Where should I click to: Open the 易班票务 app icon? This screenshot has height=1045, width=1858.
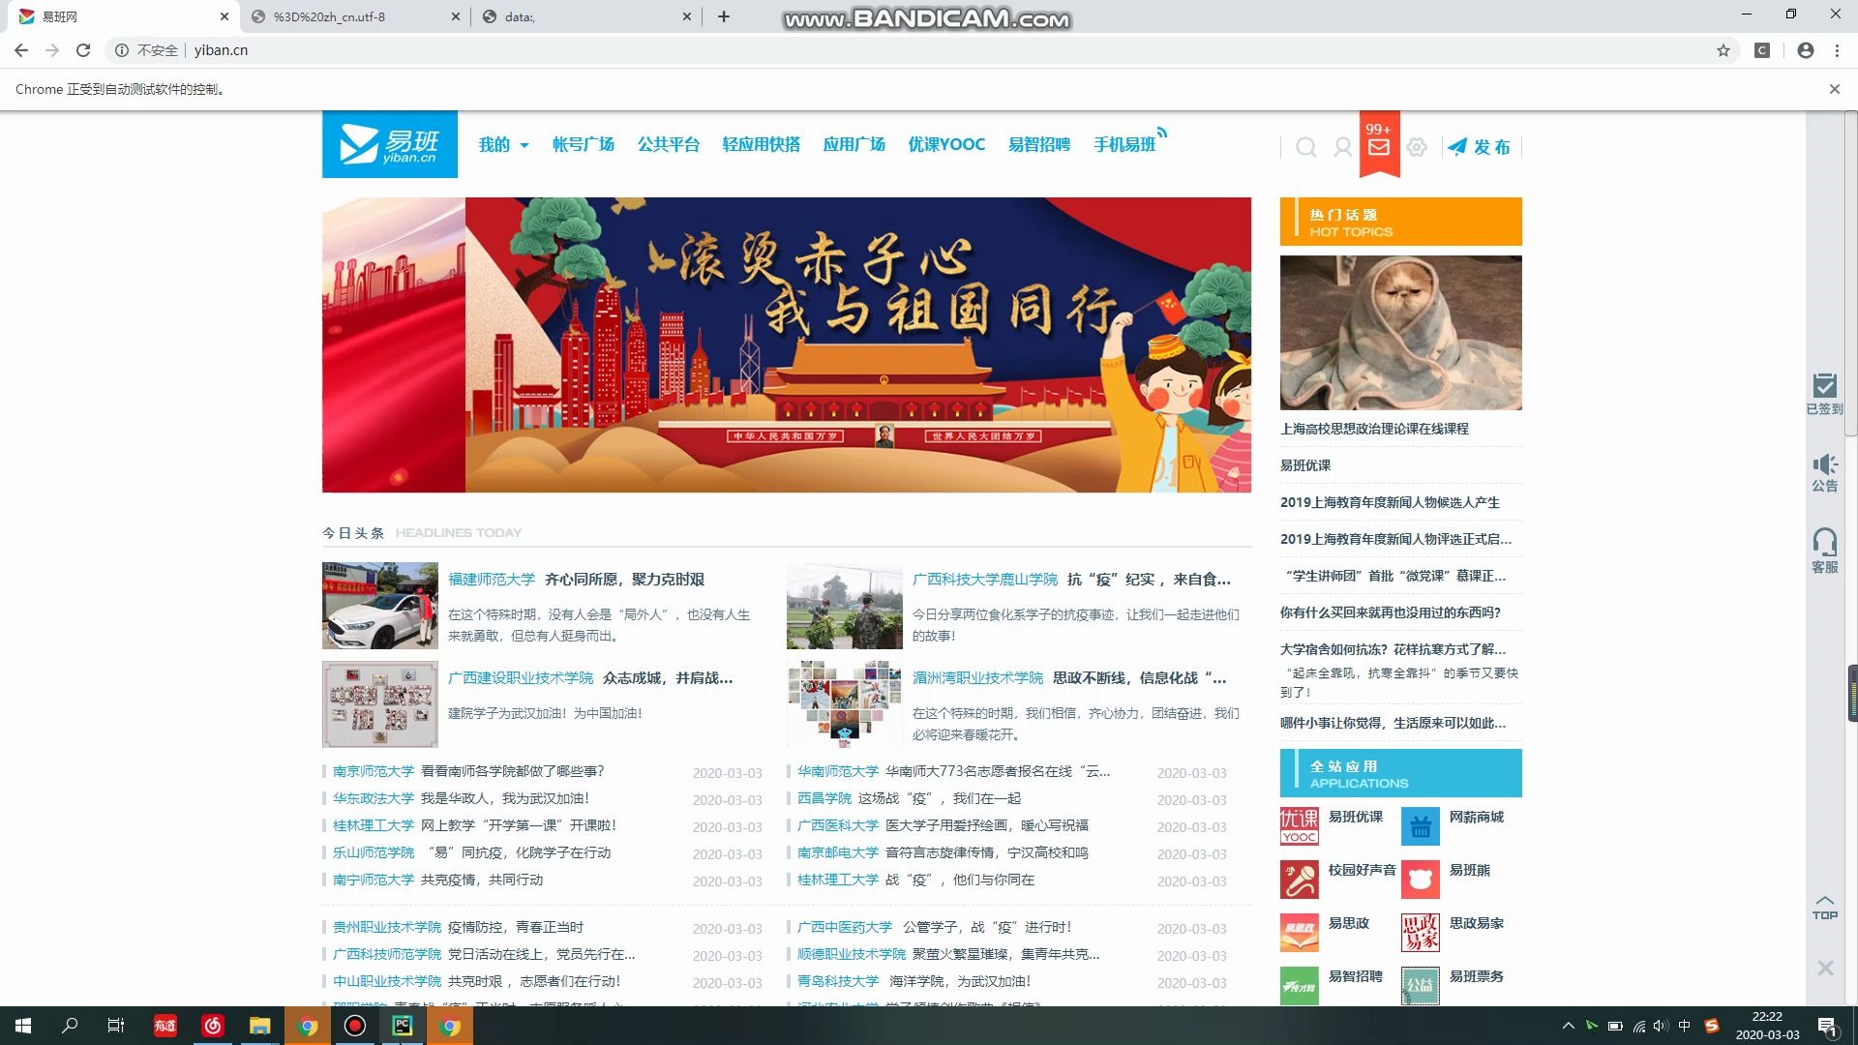[x=1420, y=986]
